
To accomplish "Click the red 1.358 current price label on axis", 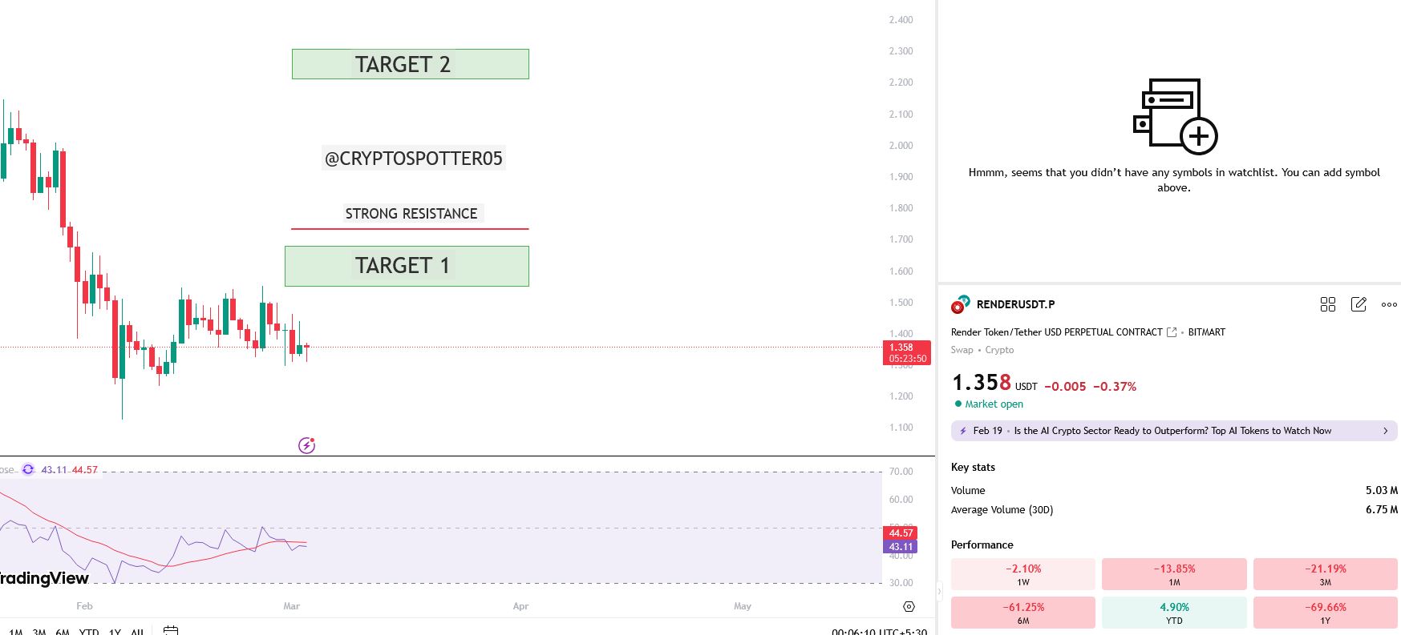I will [906, 353].
